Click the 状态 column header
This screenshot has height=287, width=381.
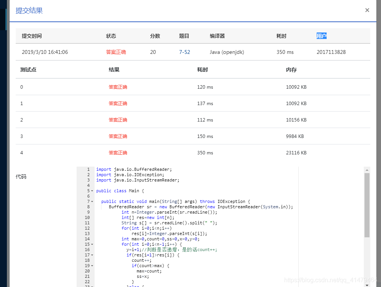(x=111, y=36)
